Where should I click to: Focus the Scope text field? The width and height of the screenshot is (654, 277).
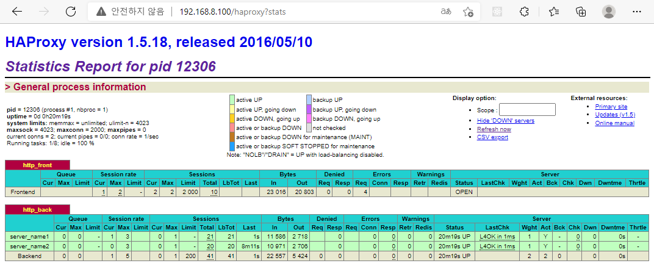[x=527, y=110]
